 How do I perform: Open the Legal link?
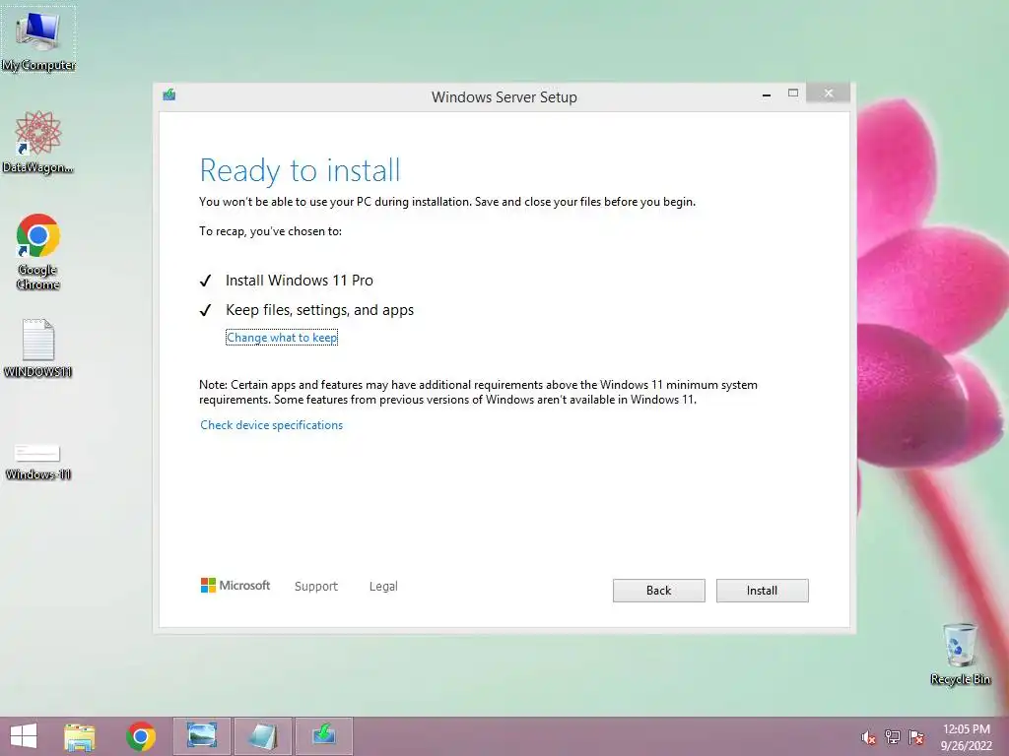(383, 587)
